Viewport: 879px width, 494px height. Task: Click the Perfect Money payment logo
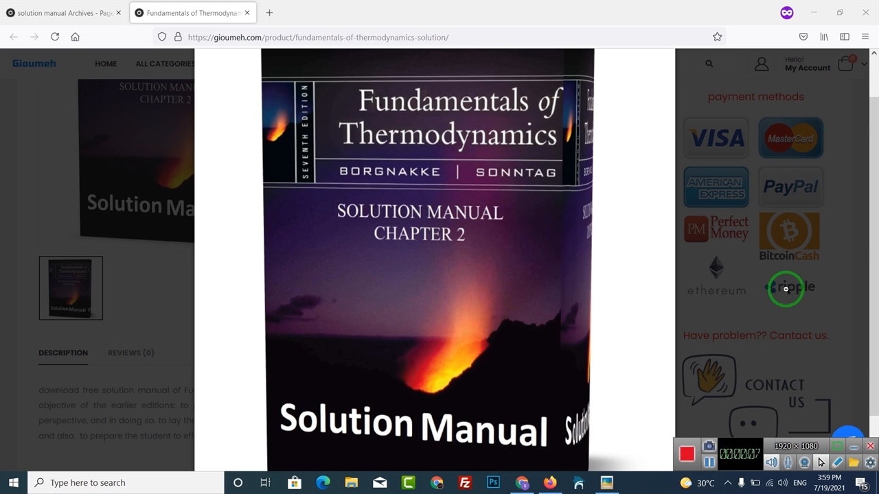pyautogui.click(x=716, y=228)
